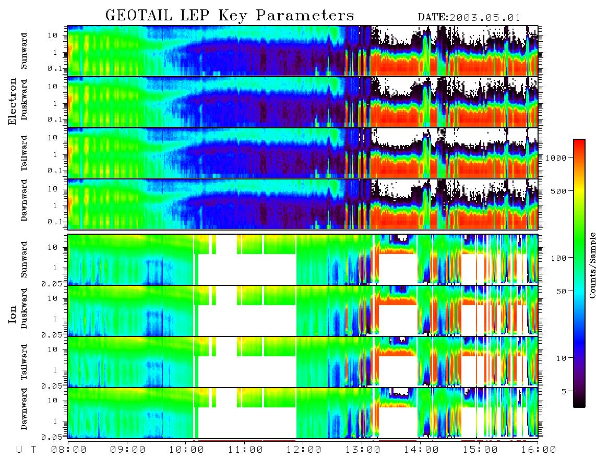This screenshot has height=459, width=596.
Task: Select the 100 color bar tick label
Action: pos(558,258)
